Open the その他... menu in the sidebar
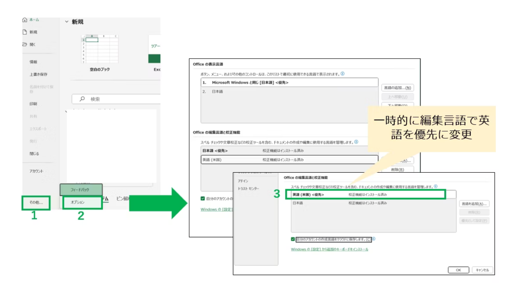516x283 pixels. pyautogui.click(x=36, y=202)
